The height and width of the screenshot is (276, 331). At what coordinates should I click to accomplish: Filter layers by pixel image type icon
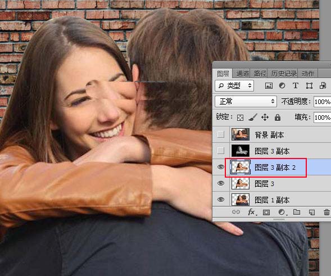click(269, 86)
